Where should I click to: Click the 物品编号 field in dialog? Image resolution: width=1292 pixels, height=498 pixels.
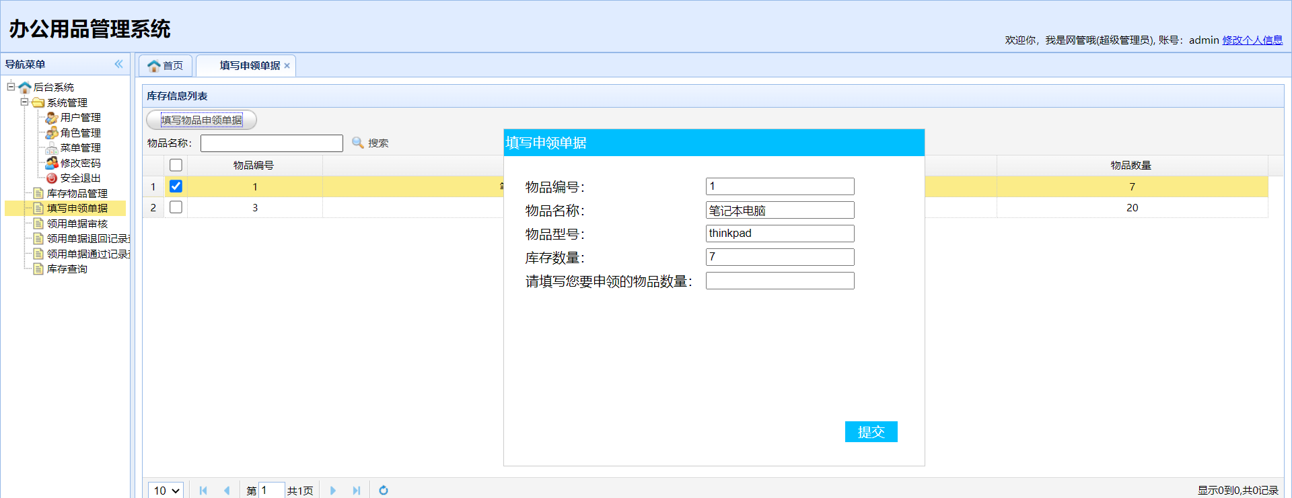(x=780, y=186)
